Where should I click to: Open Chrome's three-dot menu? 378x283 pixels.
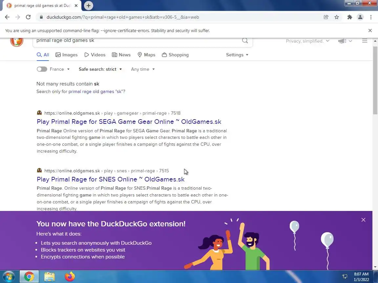click(371, 17)
